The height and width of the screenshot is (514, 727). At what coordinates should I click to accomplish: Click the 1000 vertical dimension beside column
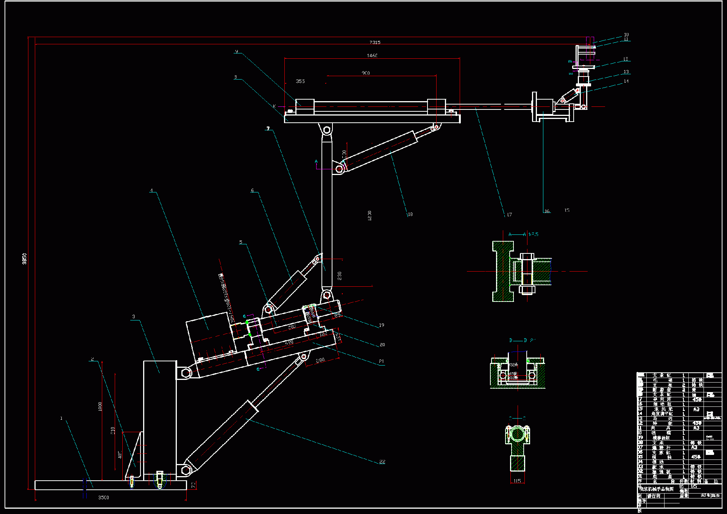coord(100,407)
